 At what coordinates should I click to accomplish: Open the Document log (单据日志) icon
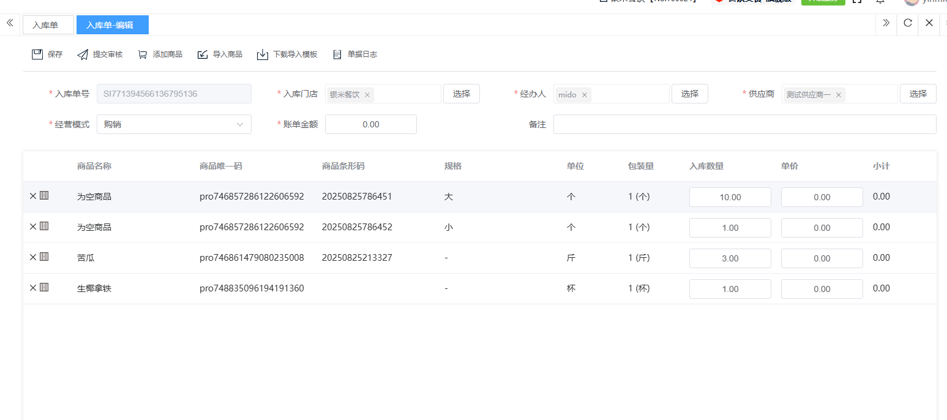click(337, 54)
